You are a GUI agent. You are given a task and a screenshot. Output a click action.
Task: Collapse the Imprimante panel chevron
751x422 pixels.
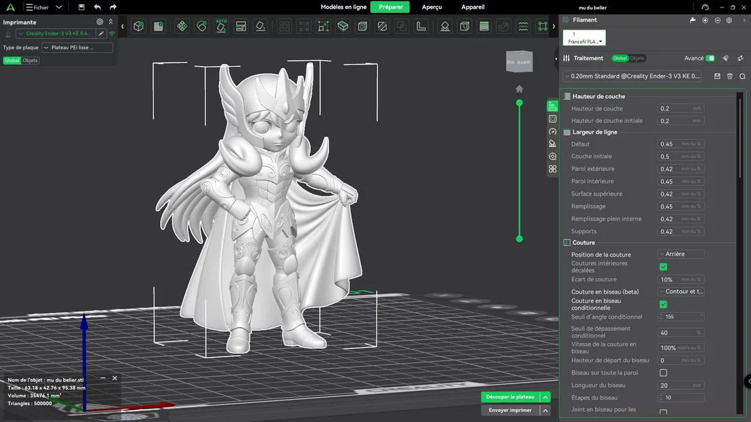(x=111, y=22)
